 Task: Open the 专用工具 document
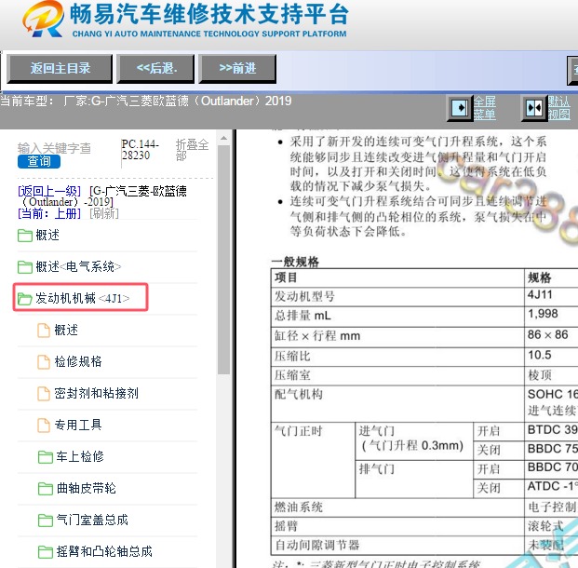tap(78, 425)
